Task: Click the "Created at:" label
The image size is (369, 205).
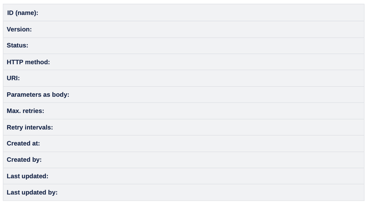Action: point(23,143)
